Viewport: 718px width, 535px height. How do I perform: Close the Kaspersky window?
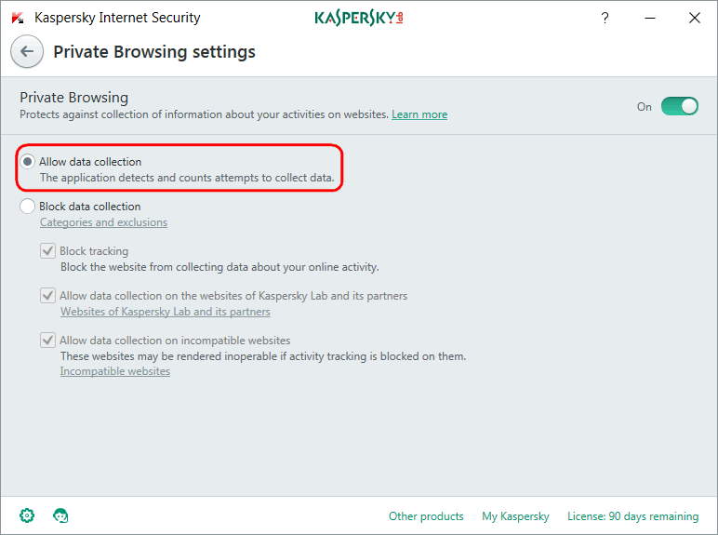click(695, 18)
